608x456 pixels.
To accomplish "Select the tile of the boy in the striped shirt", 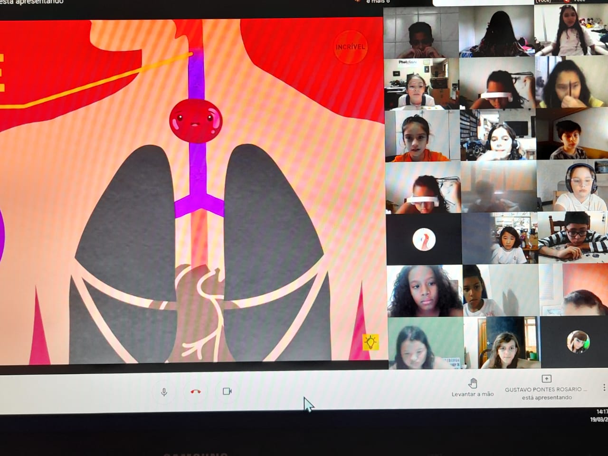I will click(573, 237).
